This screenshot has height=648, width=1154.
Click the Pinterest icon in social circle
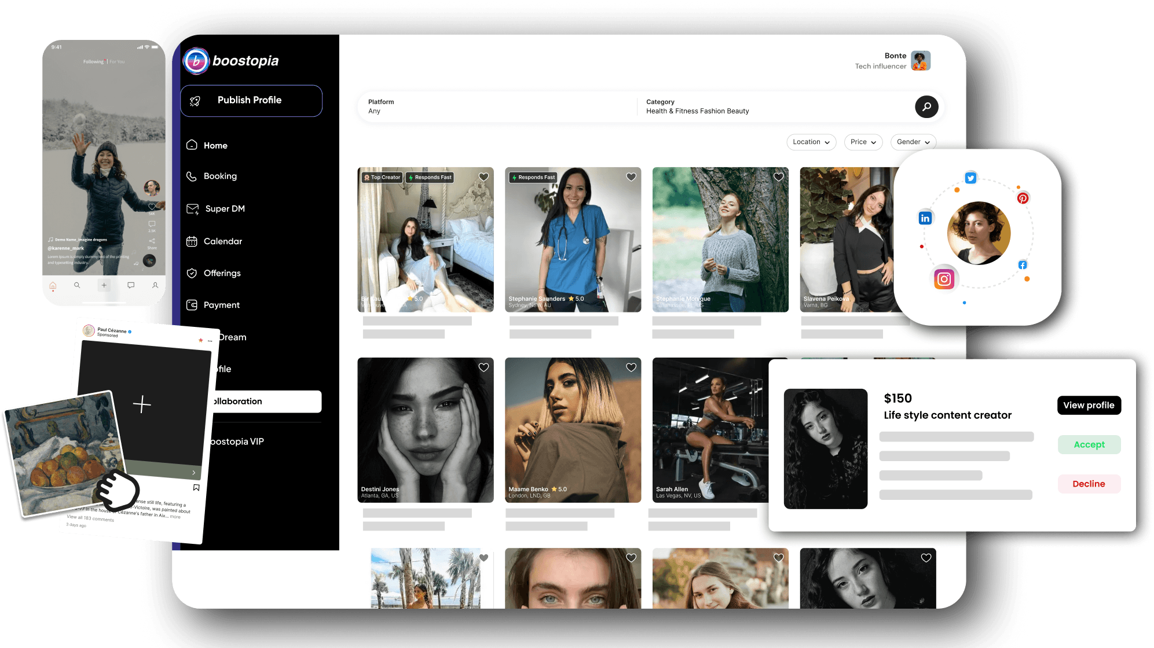point(1023,198)
